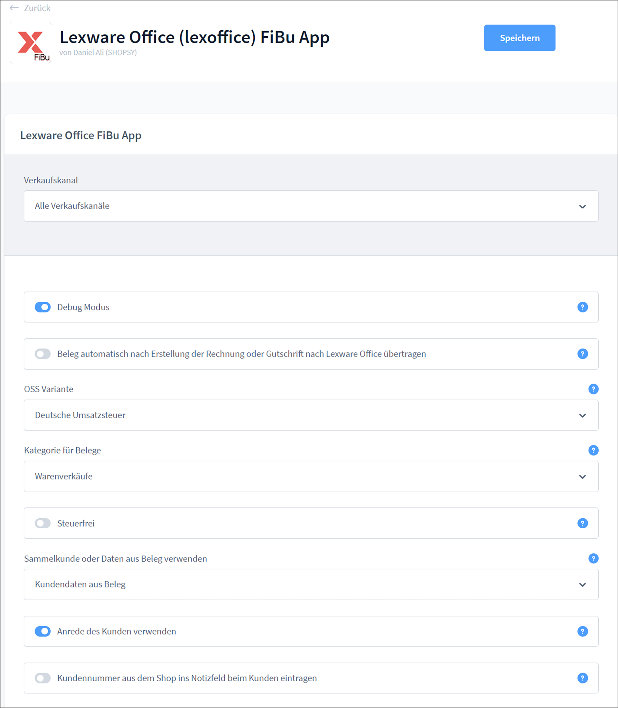
Task: Open the OSS Variante dropdown
Action: (x=311, y=415)
